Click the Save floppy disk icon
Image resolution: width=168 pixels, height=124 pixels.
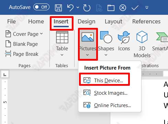[x=58, y=8]
